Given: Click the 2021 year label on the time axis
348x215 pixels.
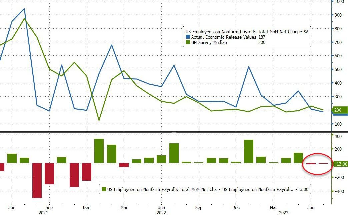Looking at the screenshot, I should point(43,212).
